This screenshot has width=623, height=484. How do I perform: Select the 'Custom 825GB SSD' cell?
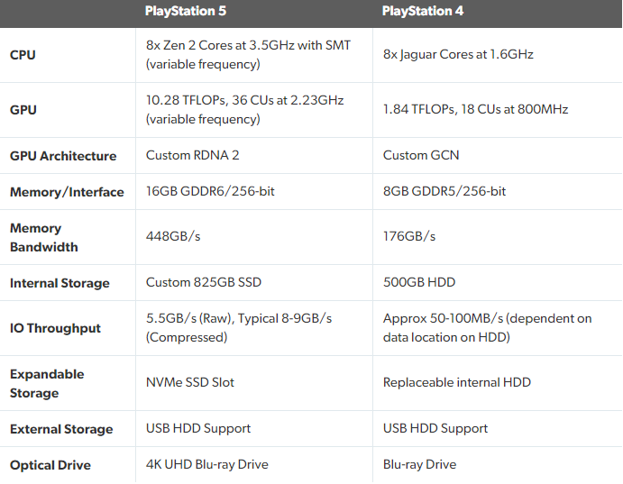204,282
